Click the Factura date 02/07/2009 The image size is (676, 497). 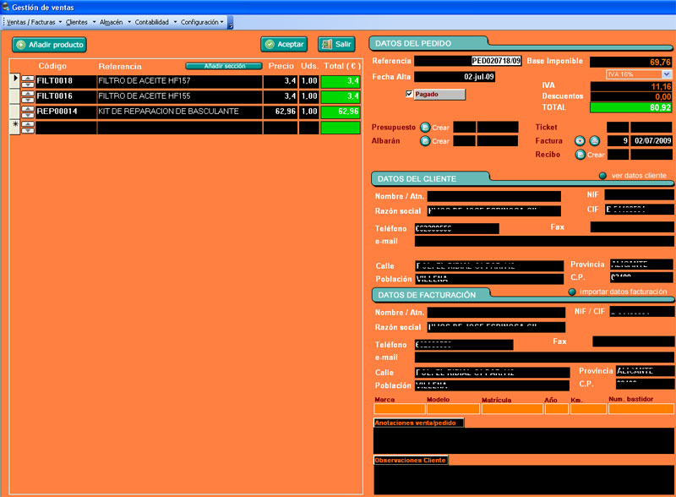[651, 140]
